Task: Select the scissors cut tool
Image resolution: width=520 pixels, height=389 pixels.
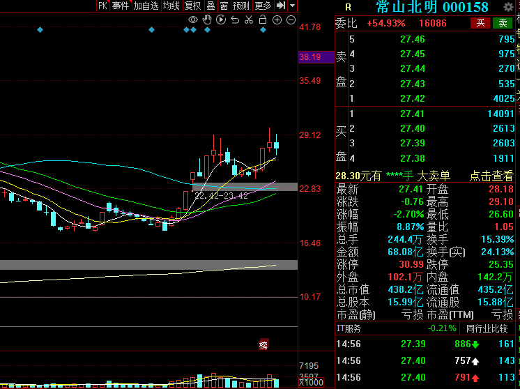Action: (x=249, y=20)
